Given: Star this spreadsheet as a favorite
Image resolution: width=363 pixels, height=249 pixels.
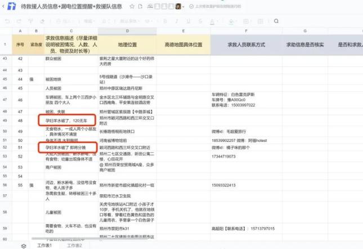Looking at the screenshot, I should tap(132, 7).
